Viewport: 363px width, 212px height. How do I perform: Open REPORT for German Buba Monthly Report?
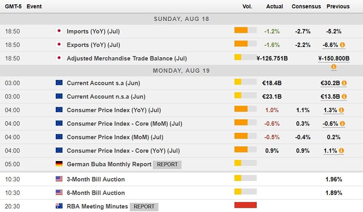coord(167,164)
